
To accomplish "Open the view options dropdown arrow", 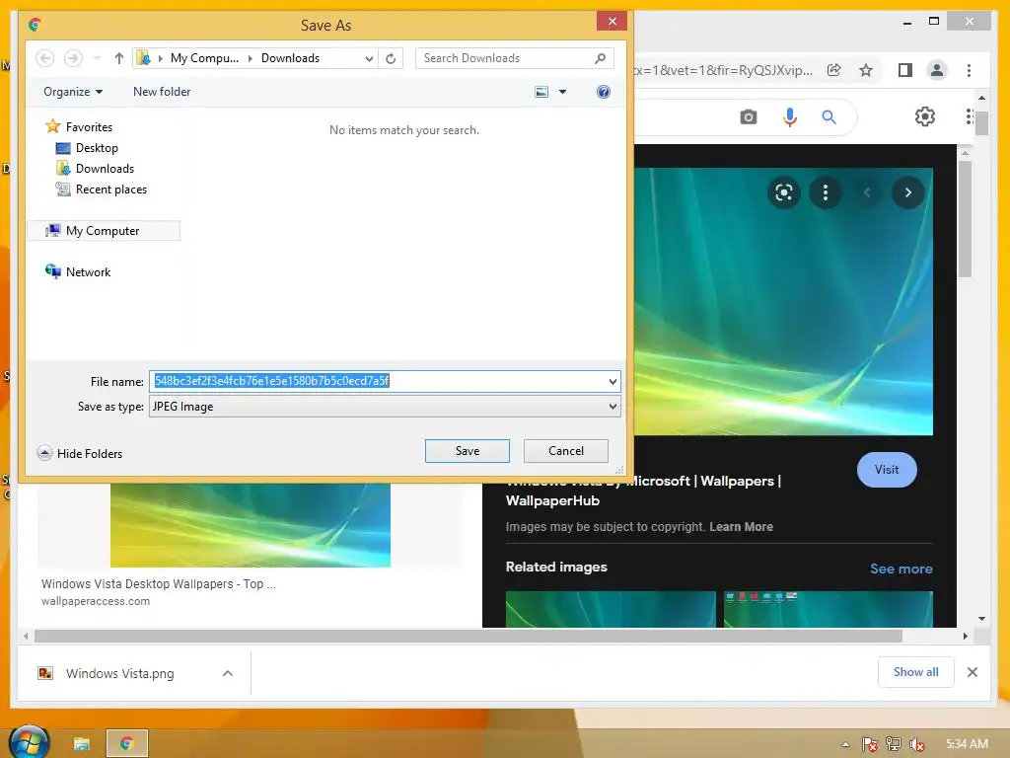I will click(562, 92).
